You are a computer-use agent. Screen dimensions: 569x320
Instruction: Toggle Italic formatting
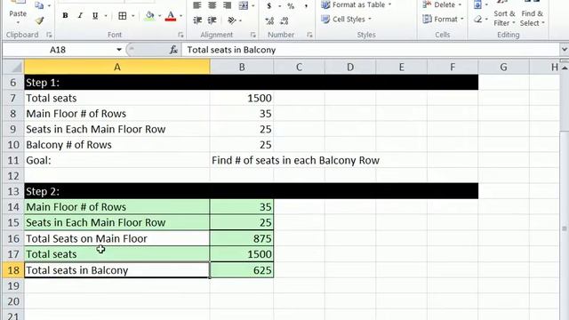80,16
